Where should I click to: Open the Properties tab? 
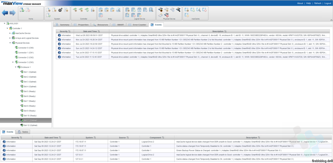tap(81, 25)
